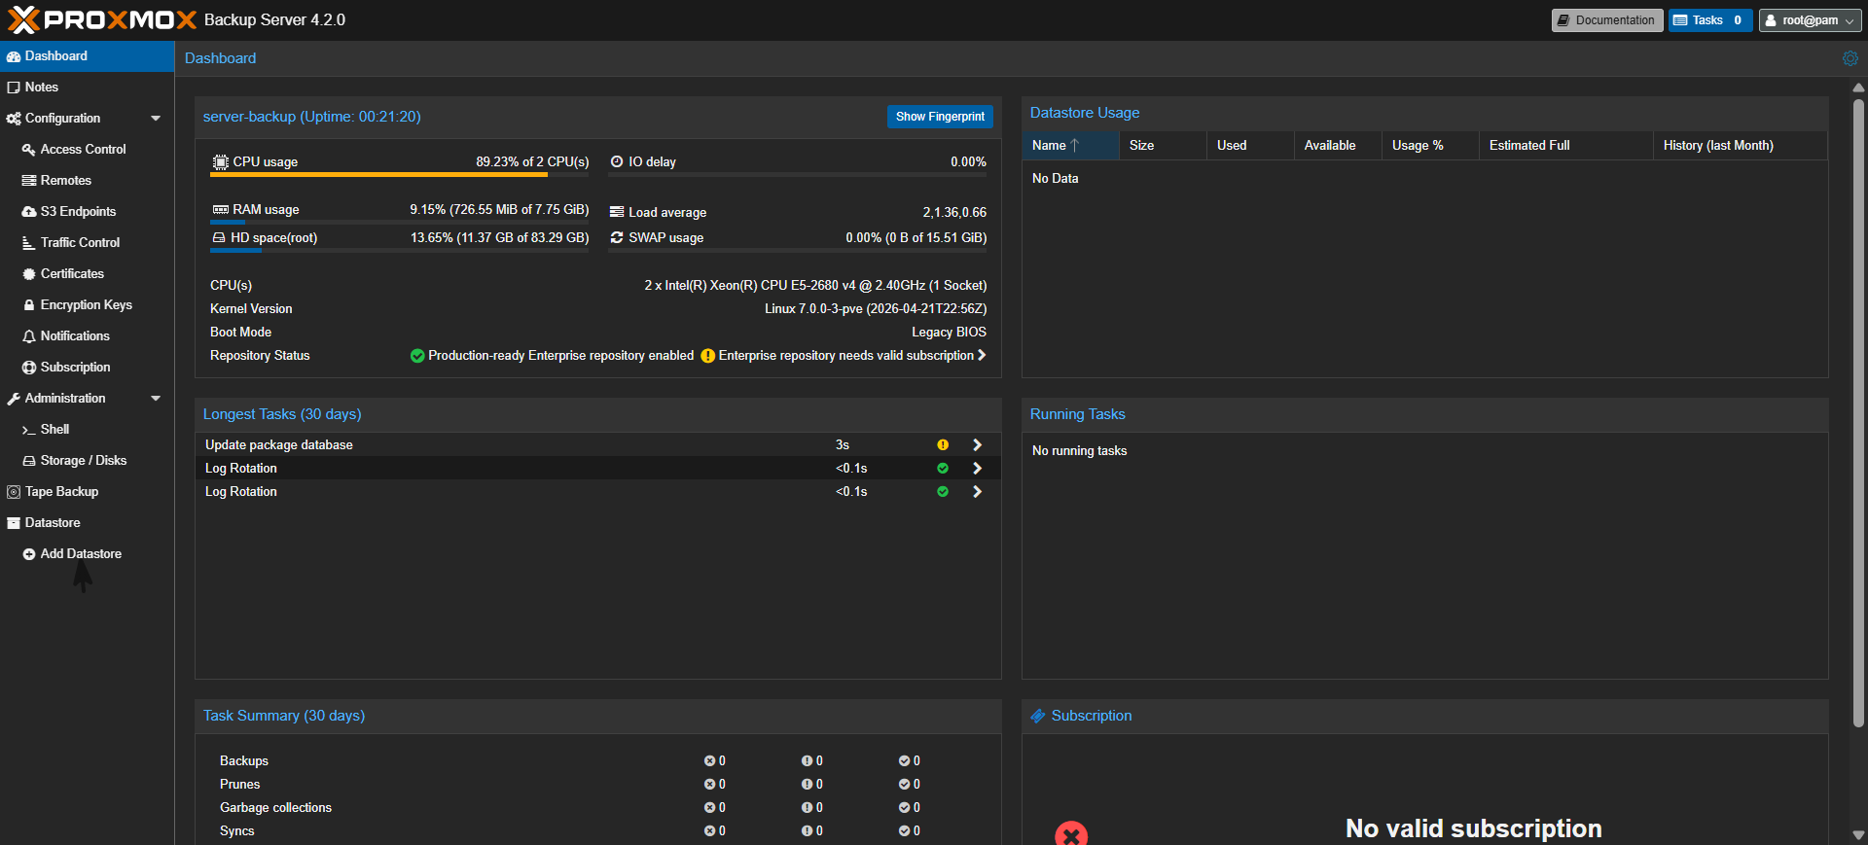Click Show Fingerprint button

[x=940, y=117]
